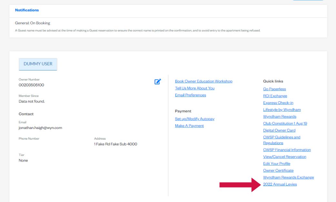
Task: Open Email Preferences link
Action: [x=190, y=95]
